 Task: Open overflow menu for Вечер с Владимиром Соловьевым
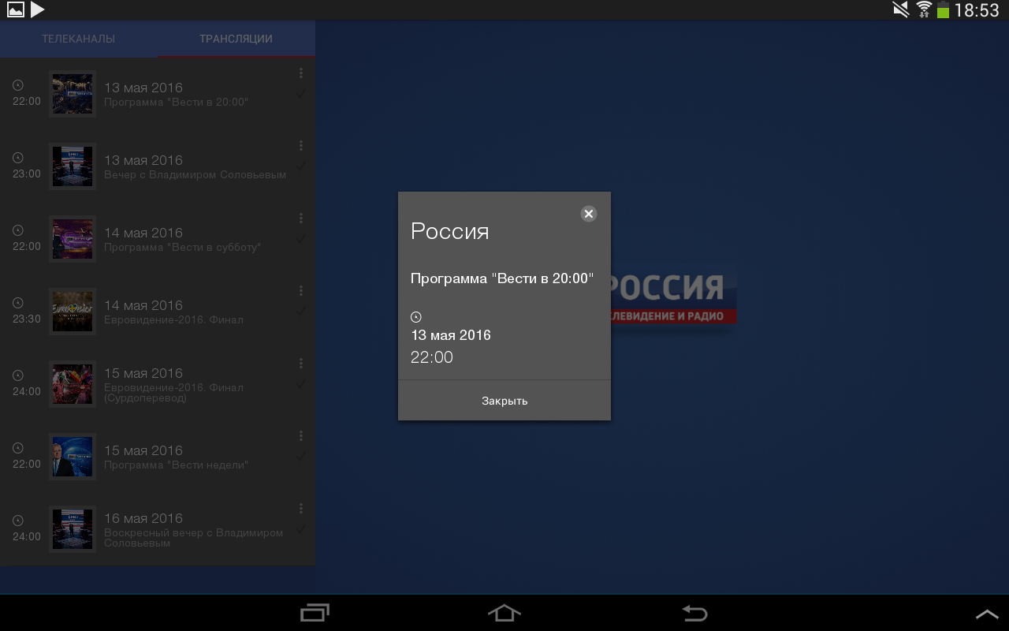point(301,145)
